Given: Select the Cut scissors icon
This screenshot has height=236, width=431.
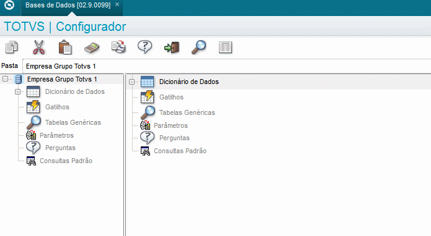Looking at the screenshot, I should click(38, 47).
